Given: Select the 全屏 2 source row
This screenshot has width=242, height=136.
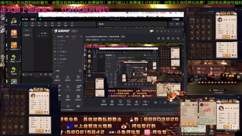Looking at the screenshot, I should [x=68, y=59].
